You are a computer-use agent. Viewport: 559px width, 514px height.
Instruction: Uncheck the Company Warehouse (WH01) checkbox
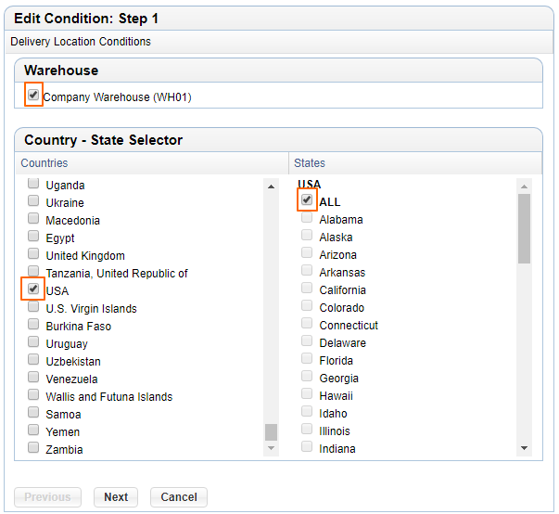coord(33,95)
